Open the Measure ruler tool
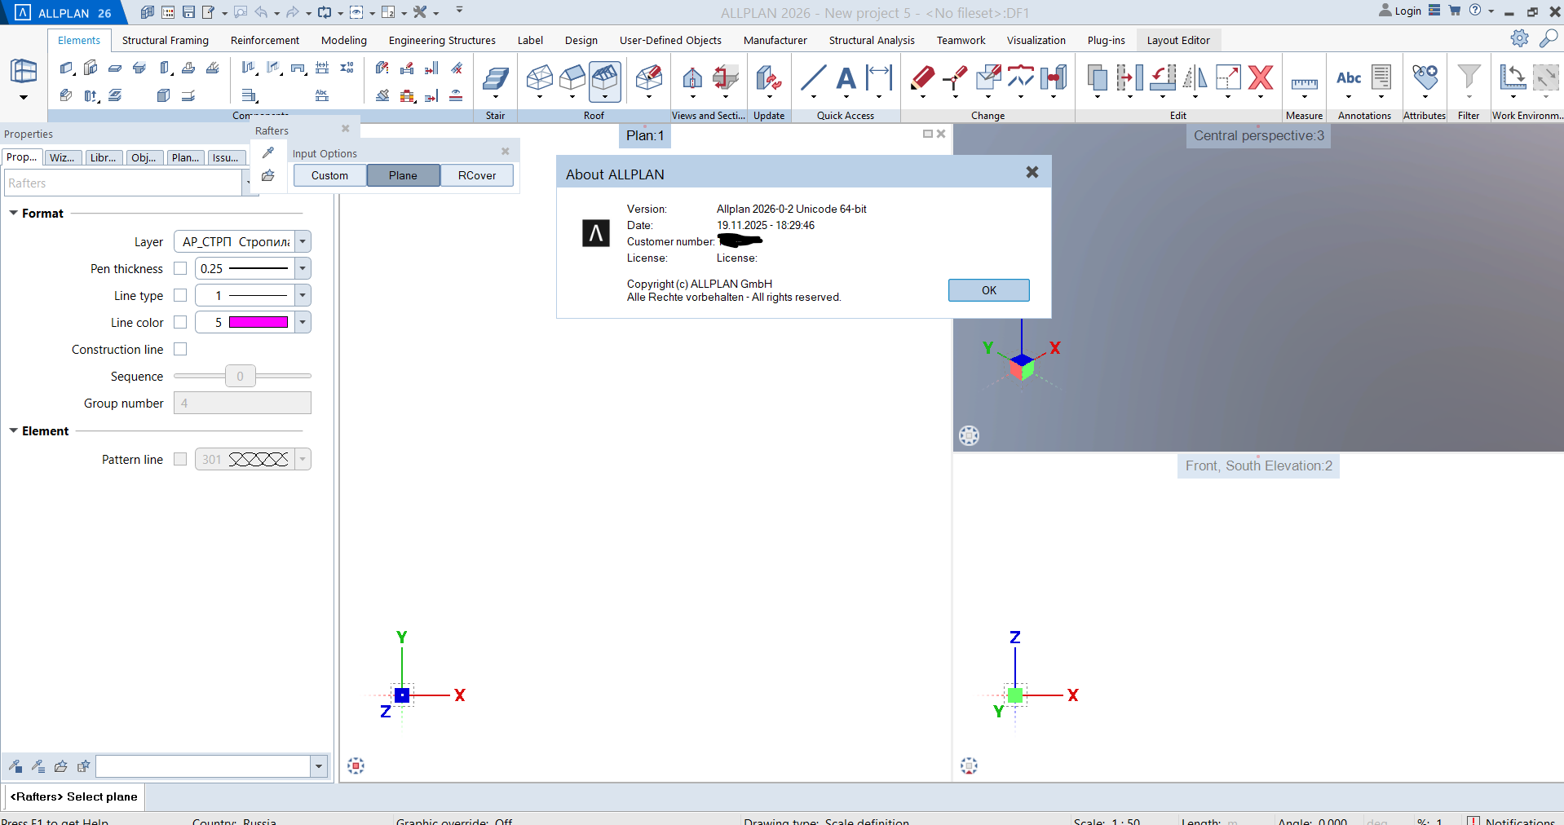1564x825 pixels. [1304, 82]
